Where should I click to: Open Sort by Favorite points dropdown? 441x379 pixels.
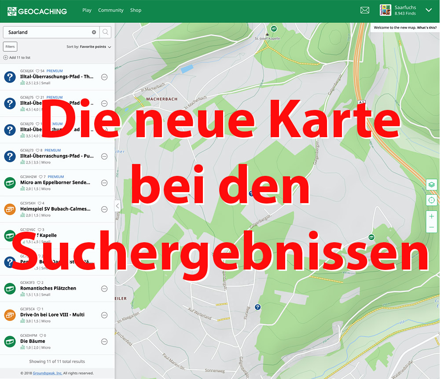coord(89,47)
